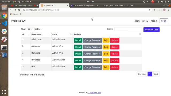Open the Onesinus SPT footer link
Viewport: 171px width, 96px height.
tap(95, 93)
